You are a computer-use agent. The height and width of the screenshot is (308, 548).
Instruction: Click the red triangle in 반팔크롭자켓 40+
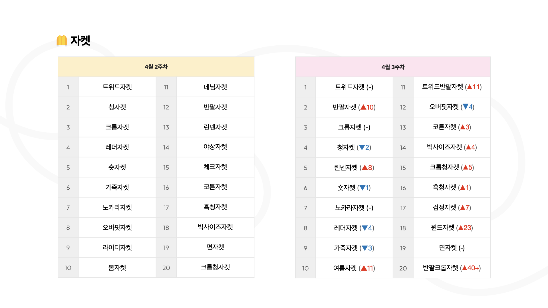click(x=465, y=268)
